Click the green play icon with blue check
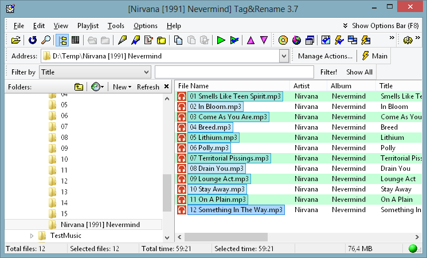427x258 pixels. (x=234, y=40)
